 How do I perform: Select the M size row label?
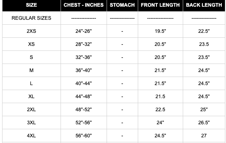pyautogui.click(x=31, y=70)
